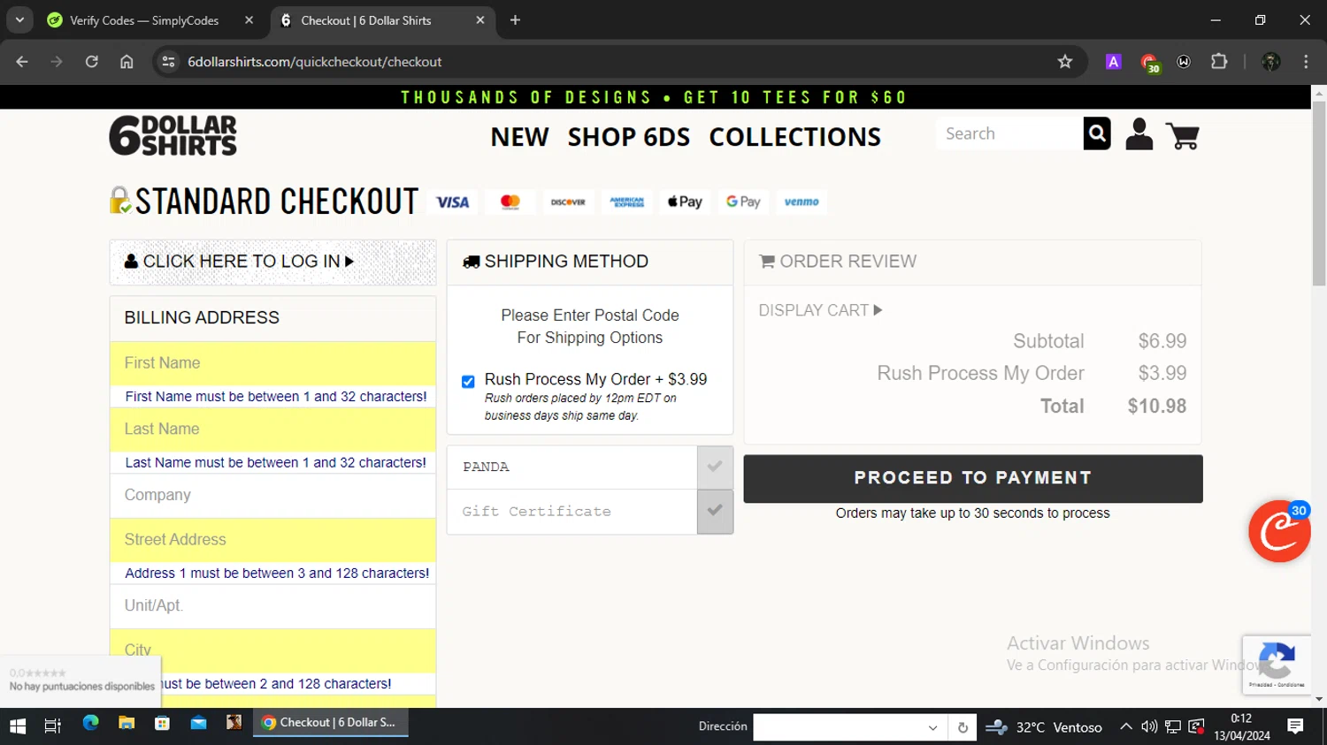Bookmark this page with star icon
Viewport: 1327px width, 745px height.
pos(1065,62)
